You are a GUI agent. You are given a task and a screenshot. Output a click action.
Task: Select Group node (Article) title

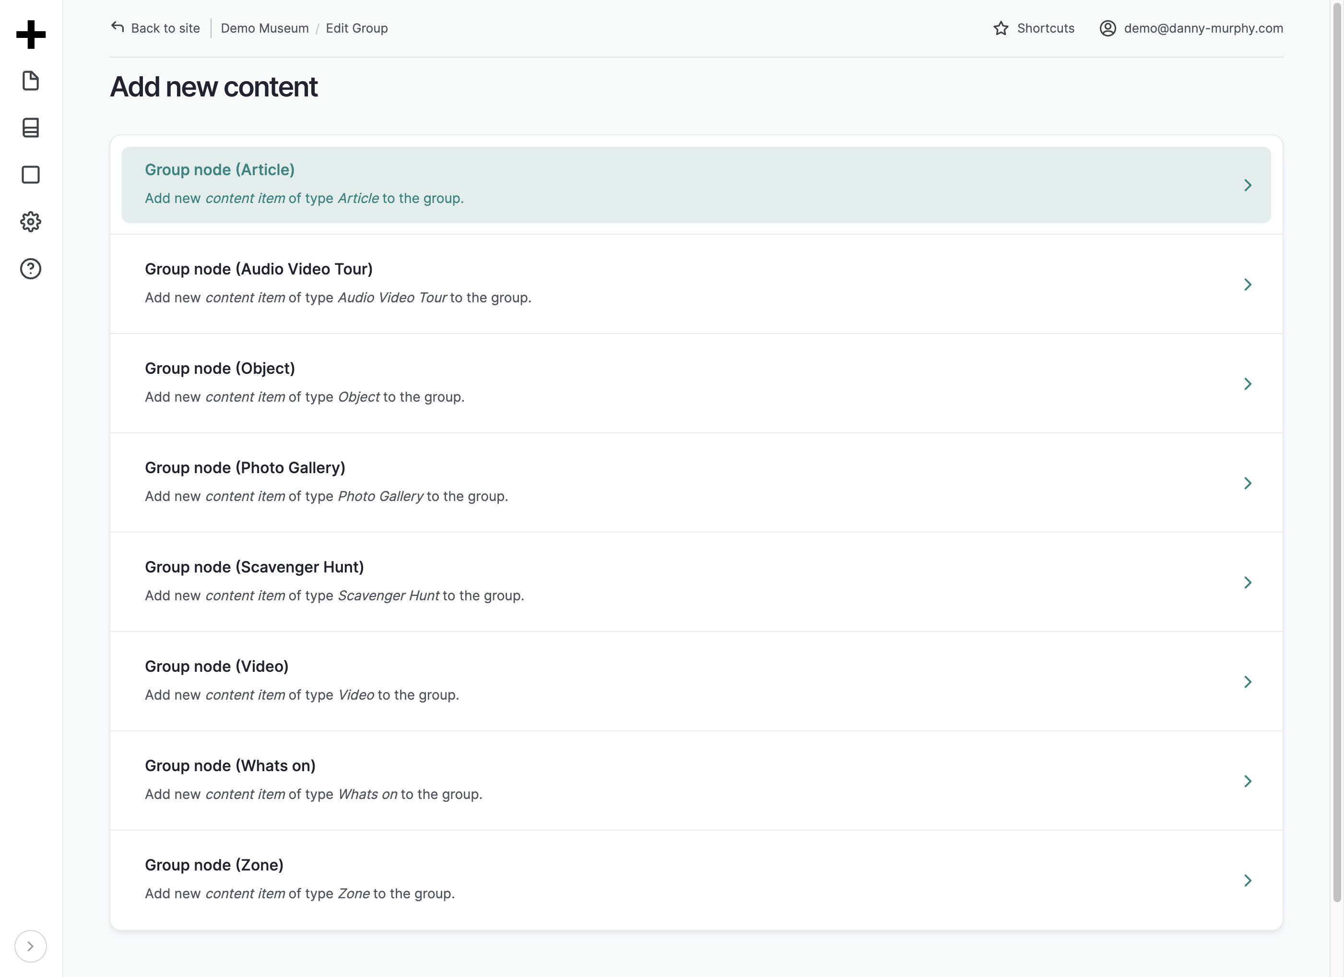pos(220,169)
